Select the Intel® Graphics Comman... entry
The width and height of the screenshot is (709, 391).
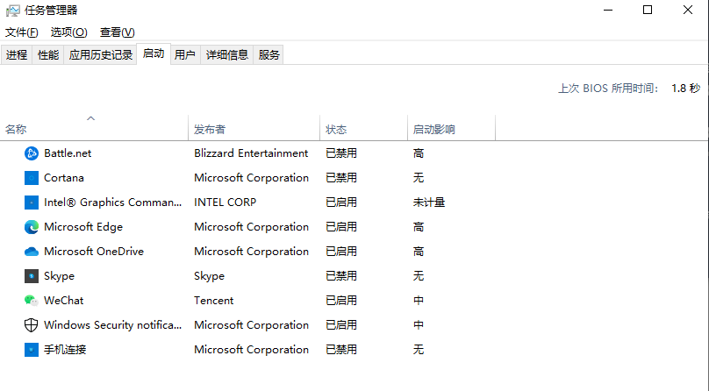pos(112,203)
